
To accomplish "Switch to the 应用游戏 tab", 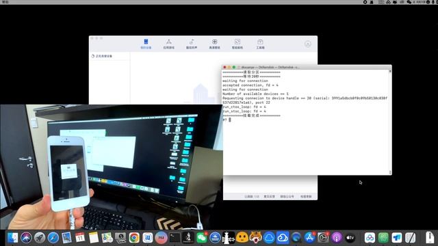I will point(169,44).
